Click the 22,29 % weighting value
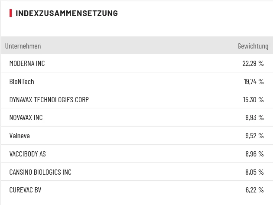This screenshot has width=273, height=205. click(253, 63)
